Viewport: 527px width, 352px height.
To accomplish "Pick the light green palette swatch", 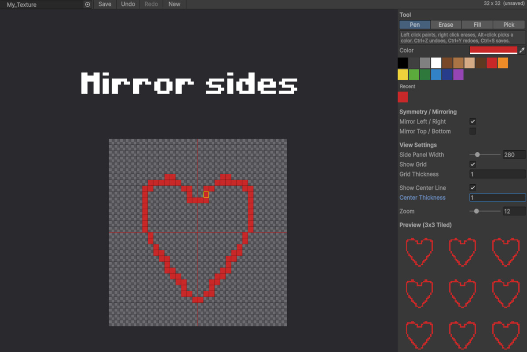I will [x=414, y=75].
